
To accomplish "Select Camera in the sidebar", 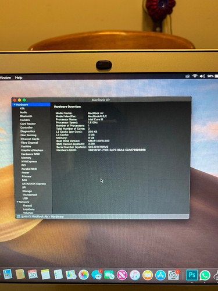I will coord(25,120).
